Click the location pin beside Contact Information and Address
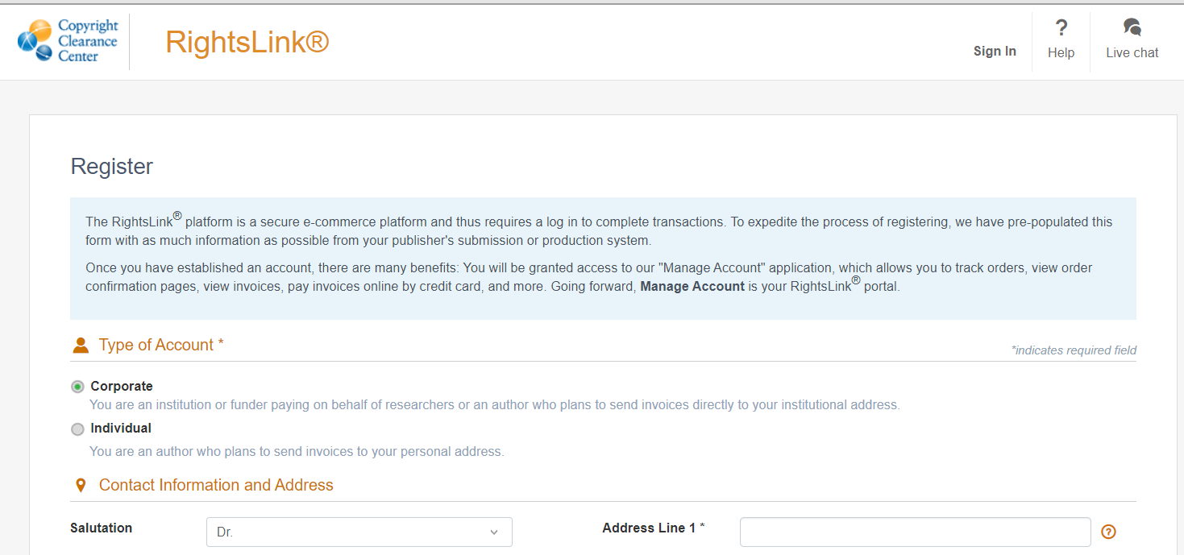The image size is (1184, 555). [x=80, y=484]
